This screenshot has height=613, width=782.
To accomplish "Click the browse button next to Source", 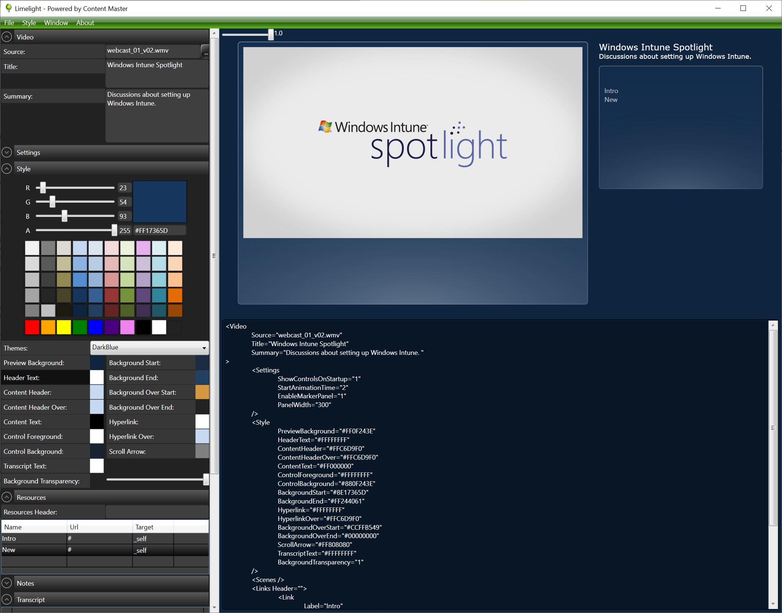I will (205, 51).
